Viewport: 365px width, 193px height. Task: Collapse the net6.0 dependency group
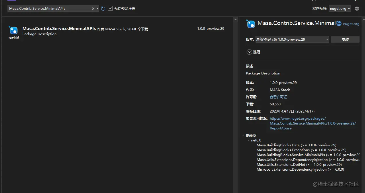249,140
